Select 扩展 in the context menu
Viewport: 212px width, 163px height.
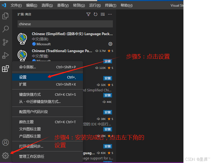(48, 84)
